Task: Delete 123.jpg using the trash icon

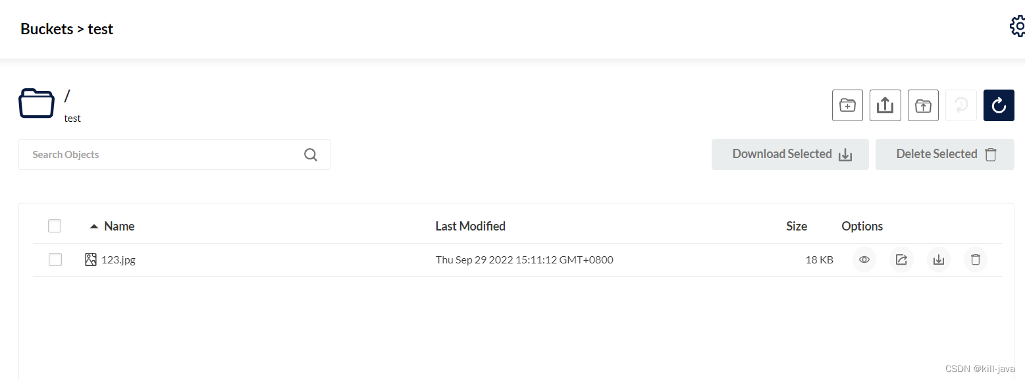Action: [x=976, y=259]
